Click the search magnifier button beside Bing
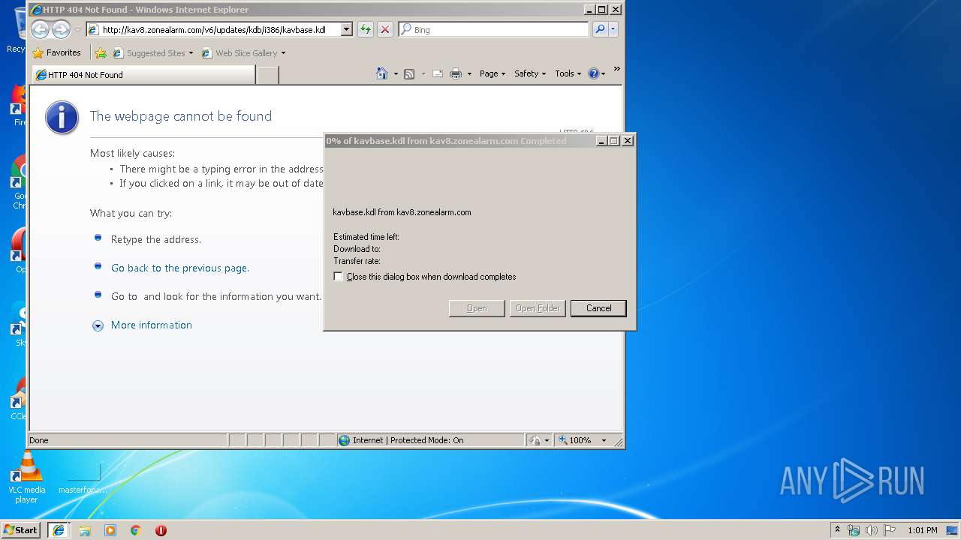Image resolution: width=961 pixels, height=540 pixels. click(x=599, y=29)
